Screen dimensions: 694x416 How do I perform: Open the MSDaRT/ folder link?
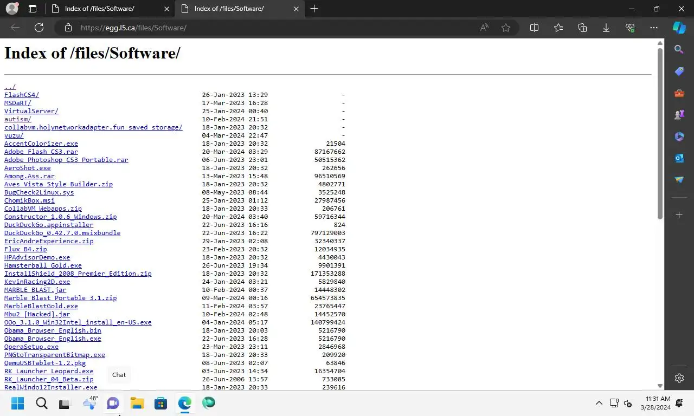point(18,103)
